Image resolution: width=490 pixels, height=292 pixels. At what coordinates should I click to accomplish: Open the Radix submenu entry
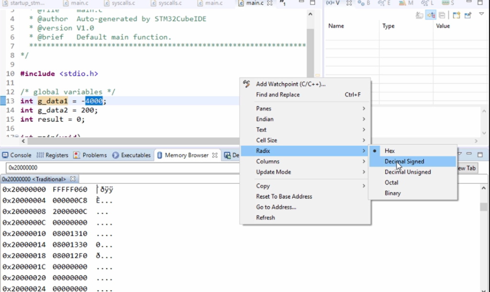pyautogui.click(x=305, y=151)
